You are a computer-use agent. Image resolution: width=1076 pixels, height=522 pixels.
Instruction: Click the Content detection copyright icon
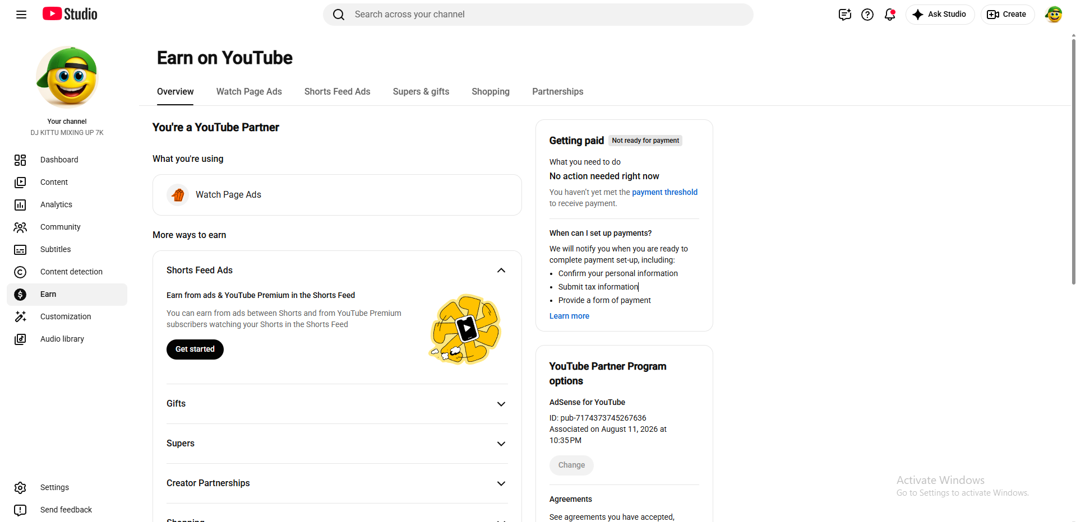(x=20, y=272)
